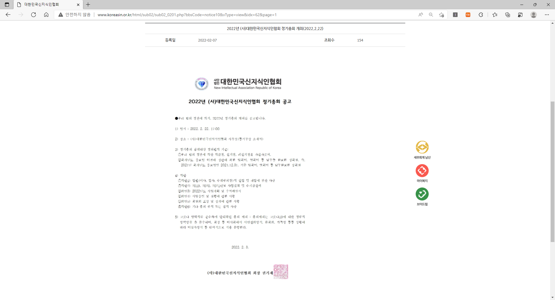555x300 pixels.
Task: Open the browser Settings and more menu
Action: click(x=547, y=15)
